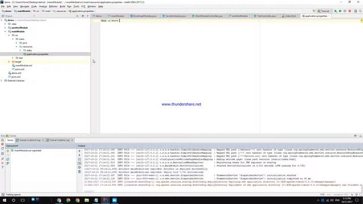
Task: Open the IntelliJ IDEA icon in the Windows taskbar
Action: pyautogui.click(x=105, y=200)
